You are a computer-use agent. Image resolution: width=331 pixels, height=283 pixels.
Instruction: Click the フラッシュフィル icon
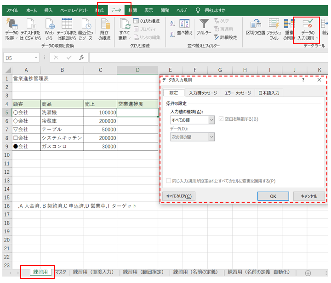click(274, 24)
